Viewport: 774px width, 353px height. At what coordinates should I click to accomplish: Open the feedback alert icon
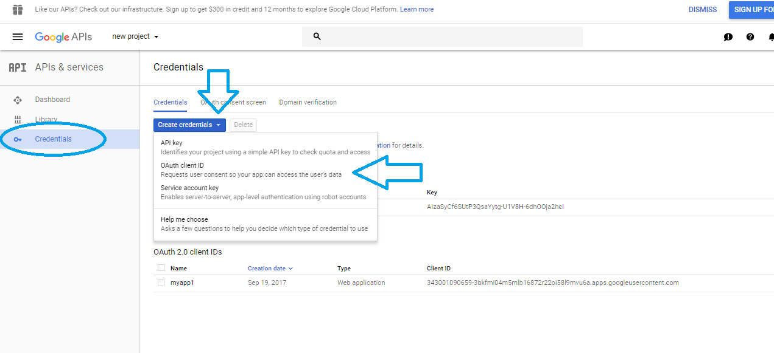point(728,37)
